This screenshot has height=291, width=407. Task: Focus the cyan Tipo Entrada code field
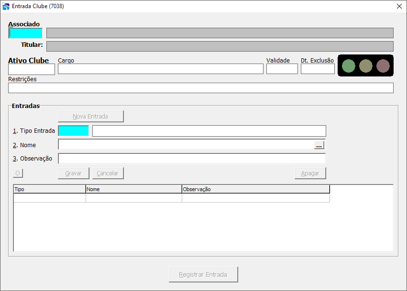click(74, 131)
